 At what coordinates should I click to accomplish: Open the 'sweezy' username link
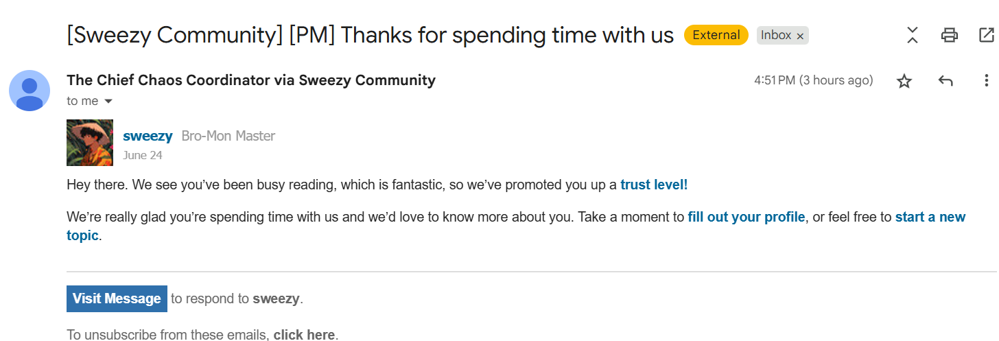point(148,136)
